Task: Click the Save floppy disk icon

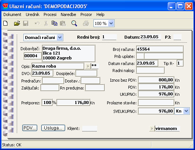Action: (26, 23)
